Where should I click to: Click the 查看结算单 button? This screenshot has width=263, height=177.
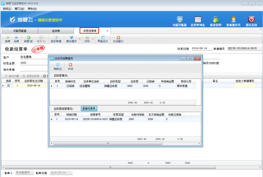point(89,108)
